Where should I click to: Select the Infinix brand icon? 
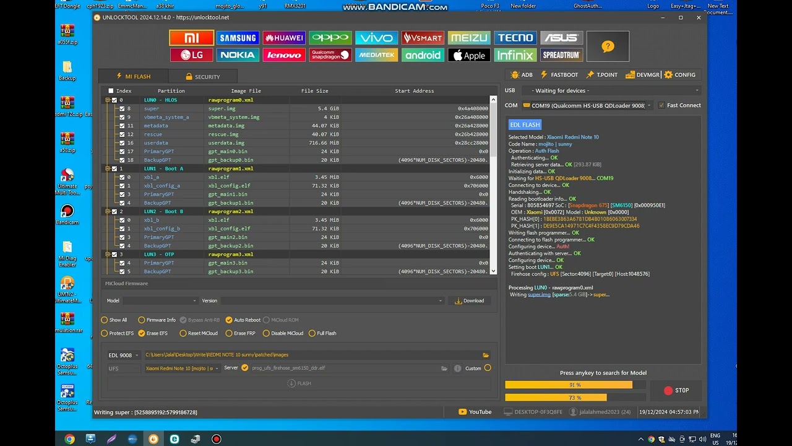click(x=515, y=55)
